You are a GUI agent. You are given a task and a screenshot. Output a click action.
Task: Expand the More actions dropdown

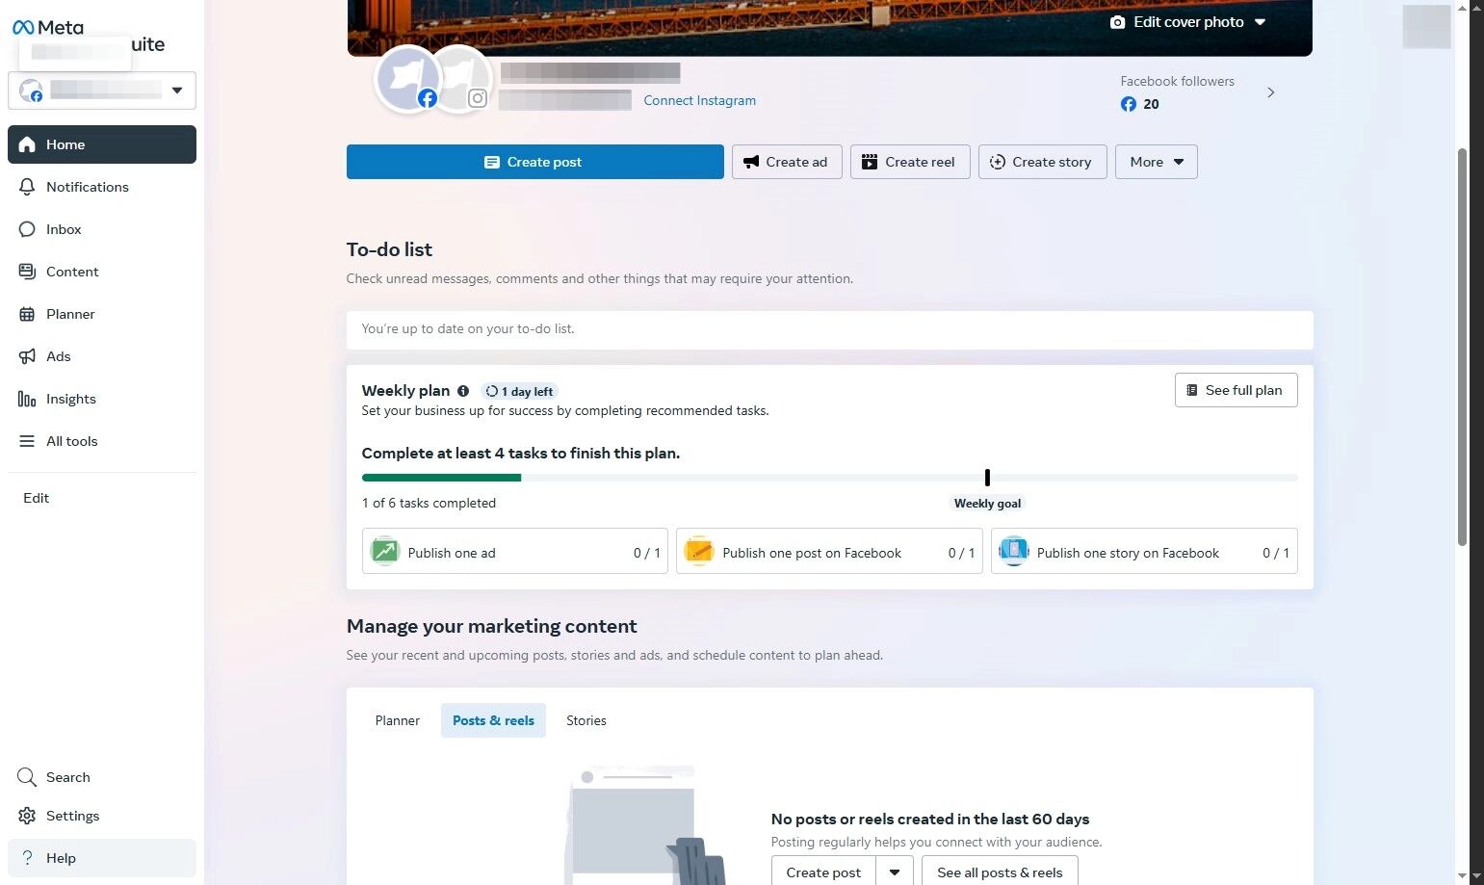tap(1155, 161)
